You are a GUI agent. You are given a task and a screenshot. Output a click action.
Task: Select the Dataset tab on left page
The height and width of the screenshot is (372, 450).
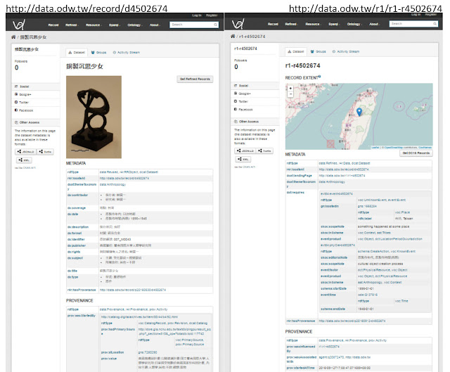pos(77,53)
